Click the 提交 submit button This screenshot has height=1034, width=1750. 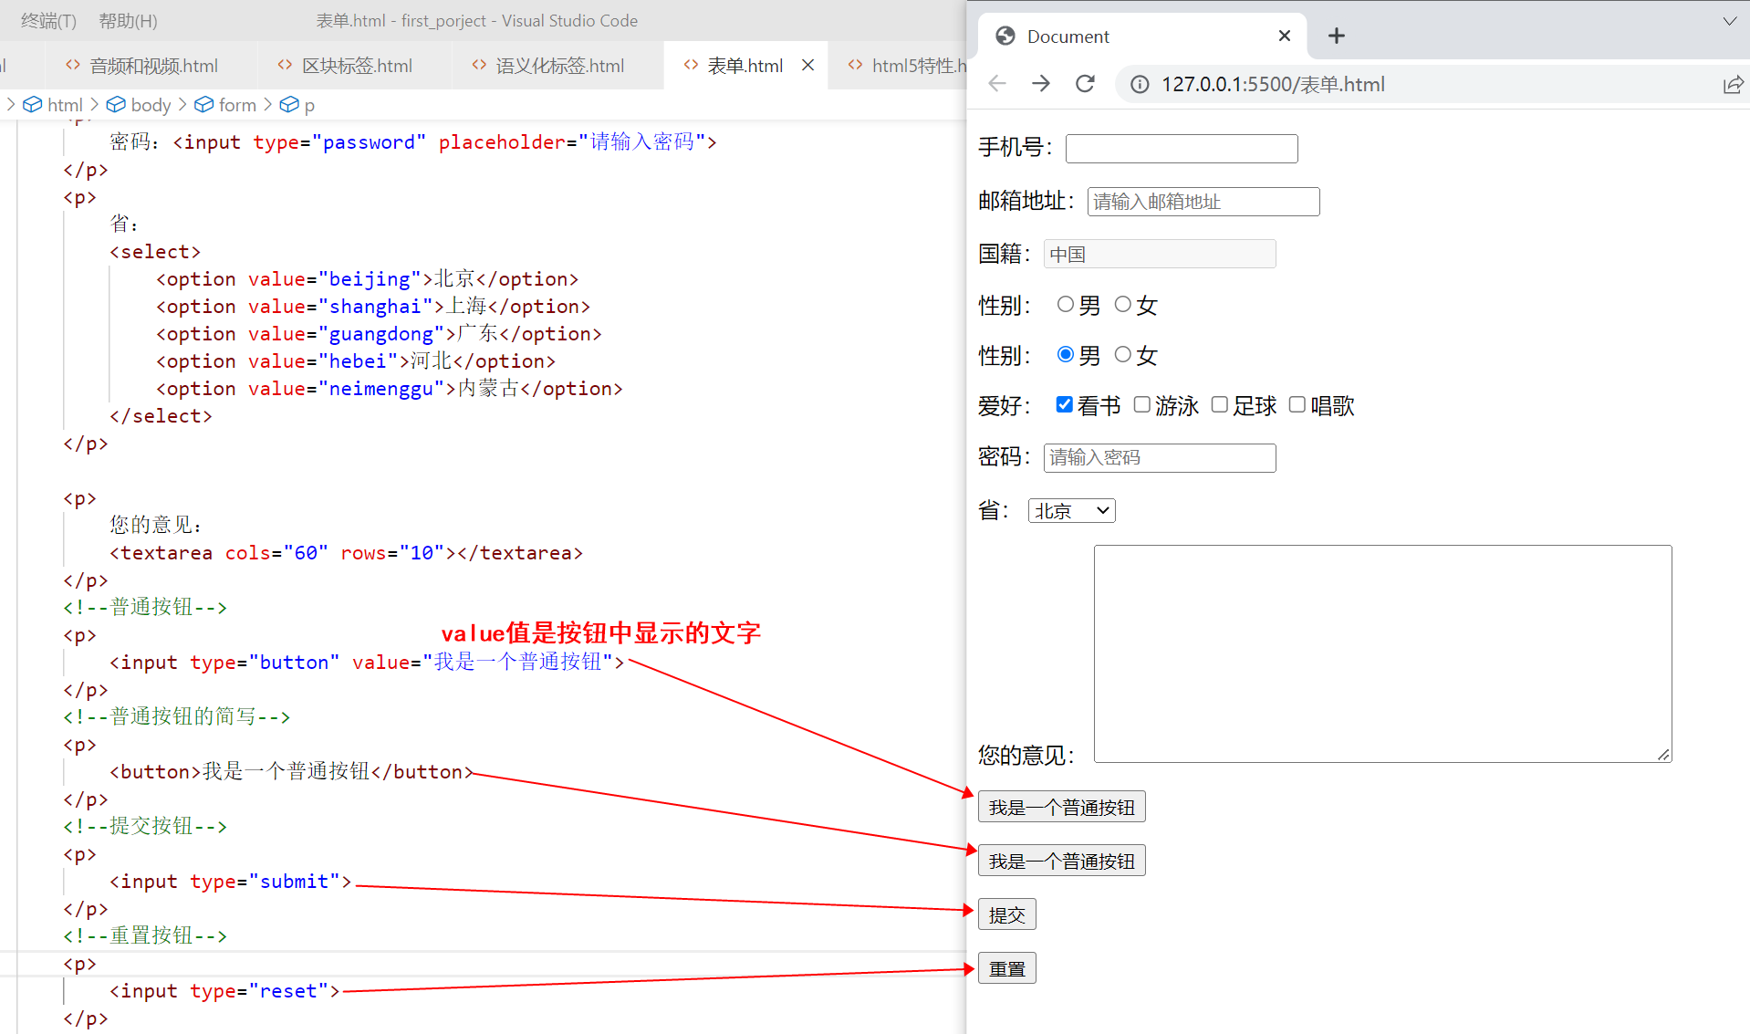tap(1006, 914)
